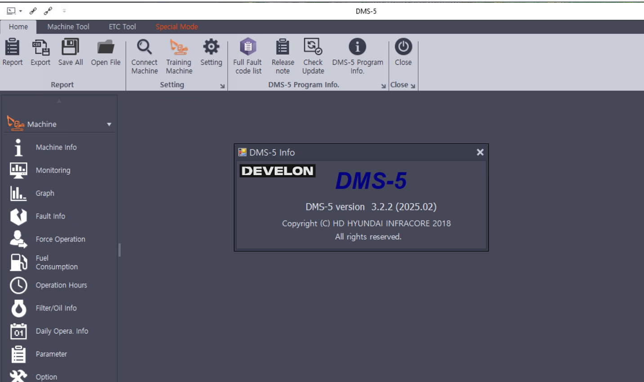Click the sidebar scroll-up arrow

59,101
